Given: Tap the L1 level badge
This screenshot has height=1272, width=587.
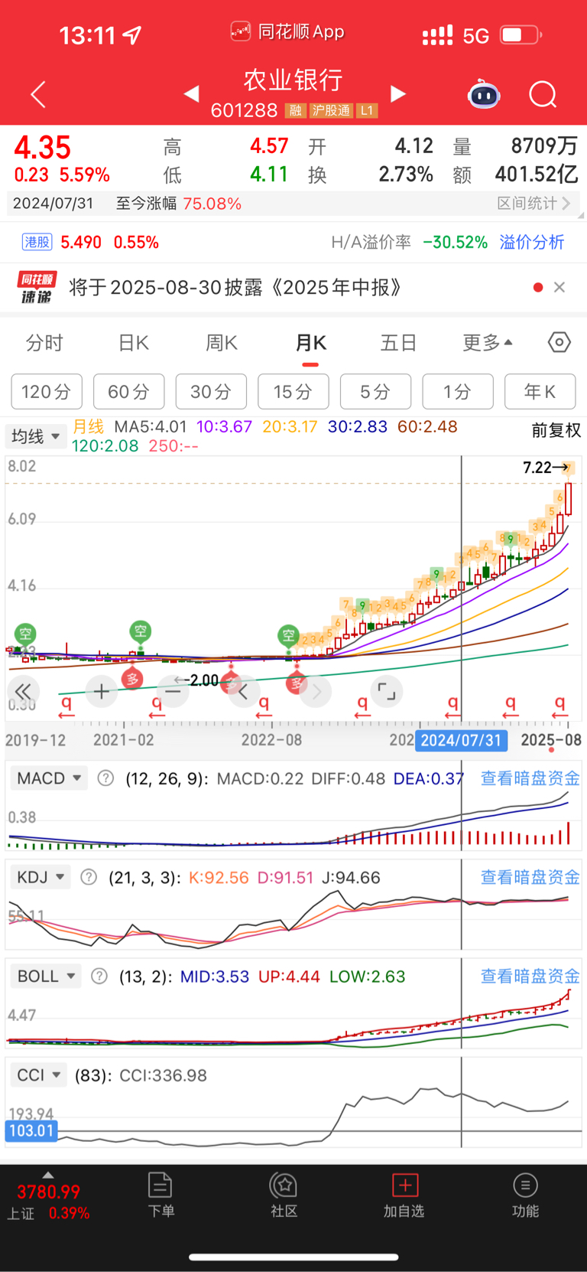Looking at the screenshot, I should click(367, 111).
